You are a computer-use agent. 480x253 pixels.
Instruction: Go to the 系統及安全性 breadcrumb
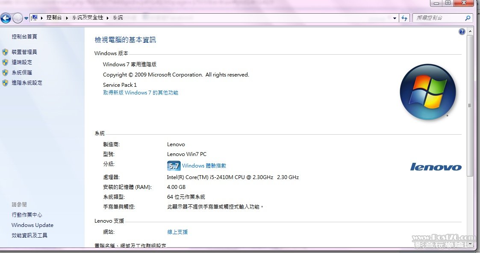point(87,18)
